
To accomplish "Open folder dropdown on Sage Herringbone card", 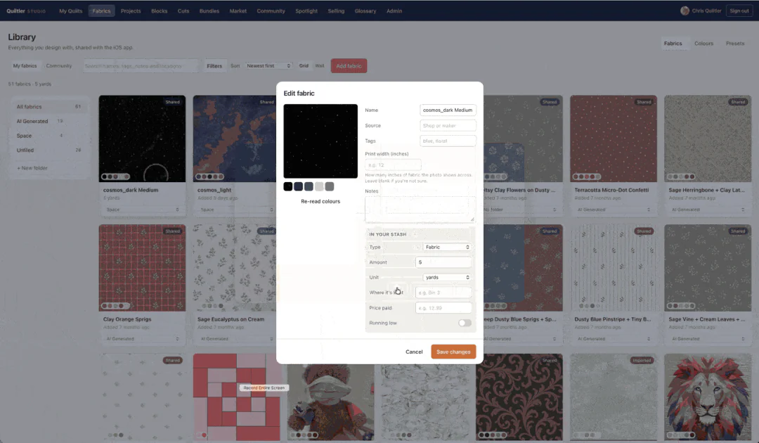I will [707, 210].
